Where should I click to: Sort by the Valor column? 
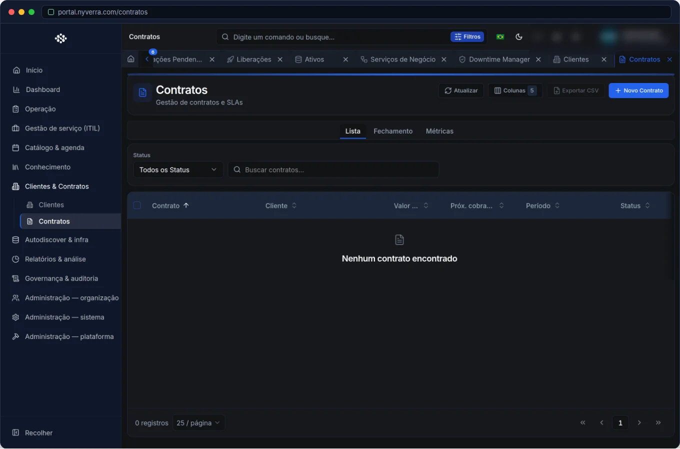(x=411, y=205)
